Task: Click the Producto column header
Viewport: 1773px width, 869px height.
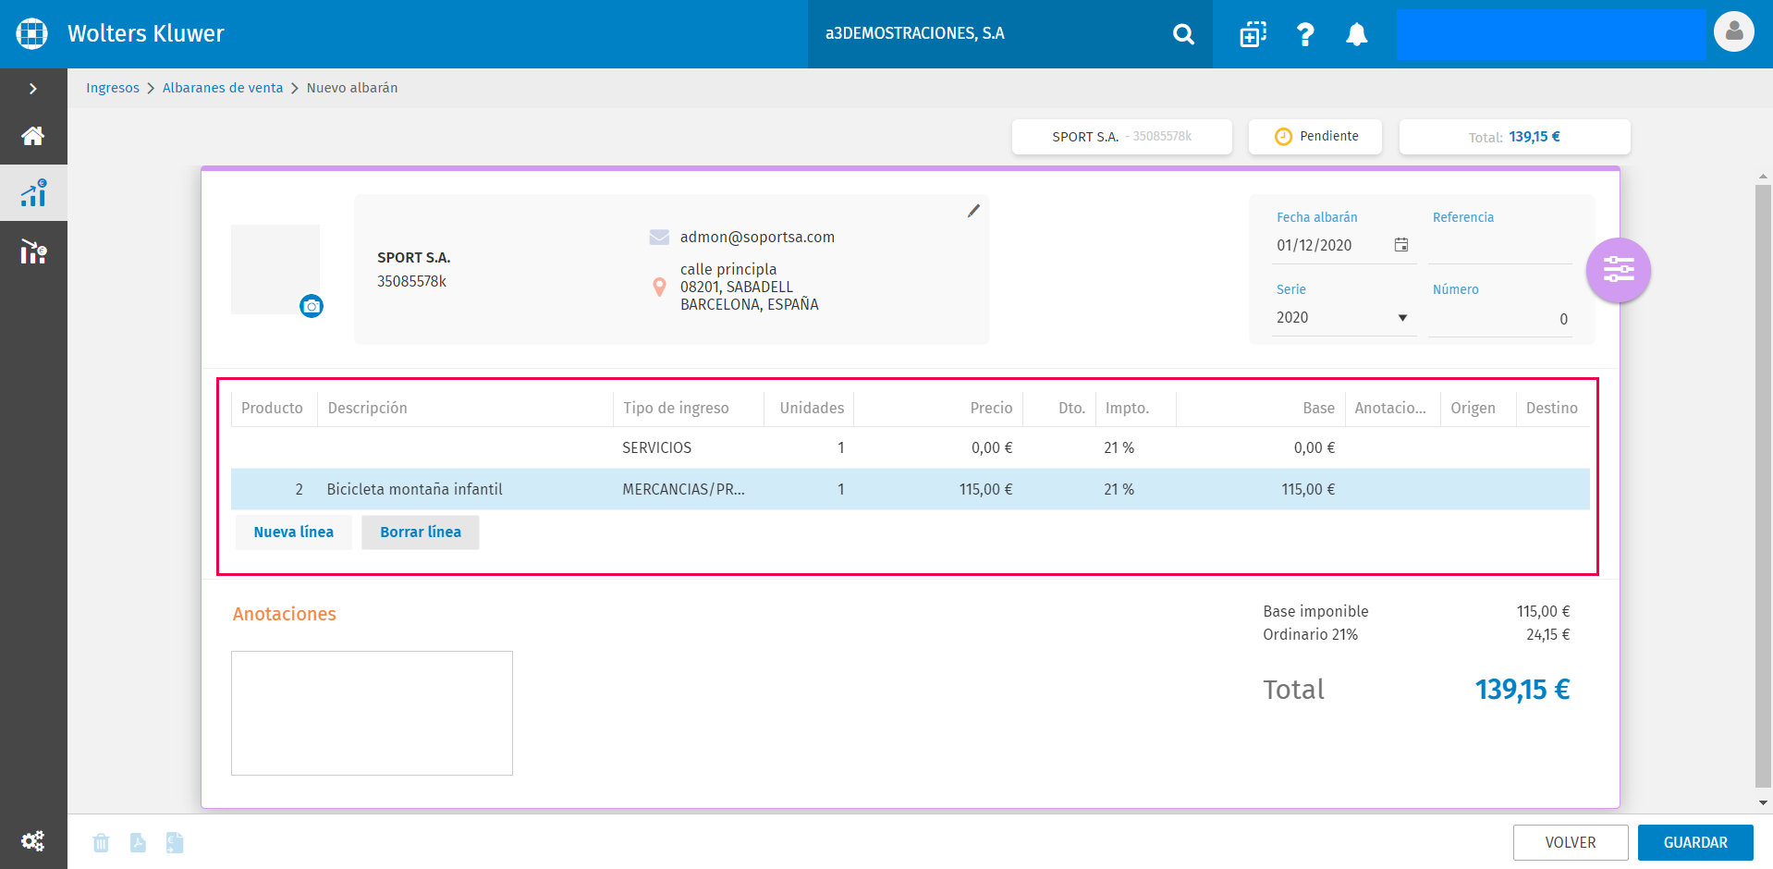Action: (x=272, y=408)
